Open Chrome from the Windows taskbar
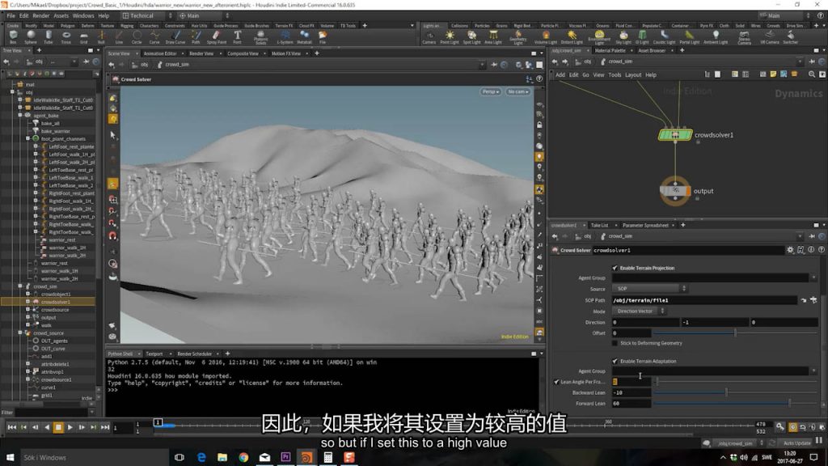This screenshot has width=828, height=466. point(243,457)
